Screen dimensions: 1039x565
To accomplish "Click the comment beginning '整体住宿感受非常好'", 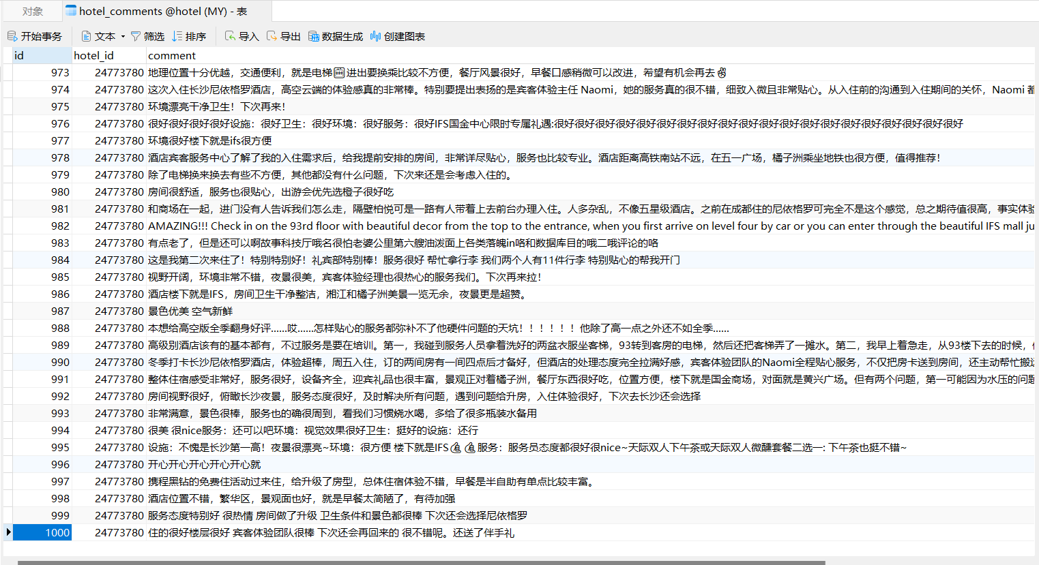I will pyautogui.click(x=591, y=379).
